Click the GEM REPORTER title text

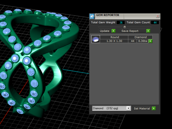click(x=107, y=15)
